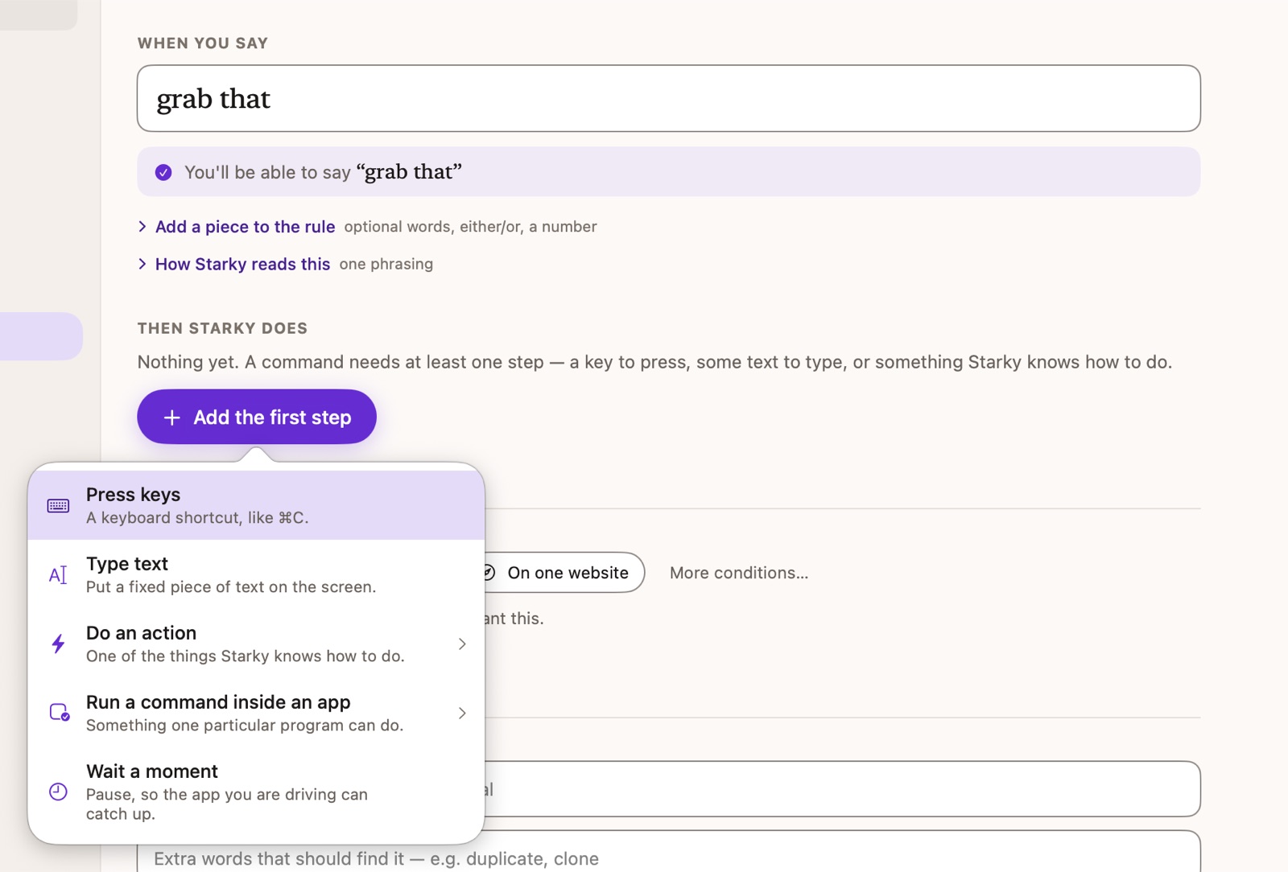Viewport: 1288px width, 872px height.
Task: Click the text 'One of the things Starky knows how to do.'
Action: click(246, 656)
